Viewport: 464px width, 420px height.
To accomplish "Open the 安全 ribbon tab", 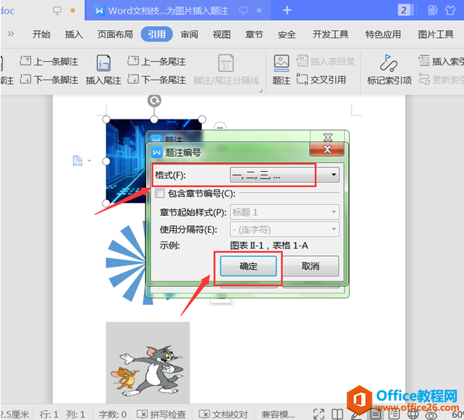I will coord(286,35).
